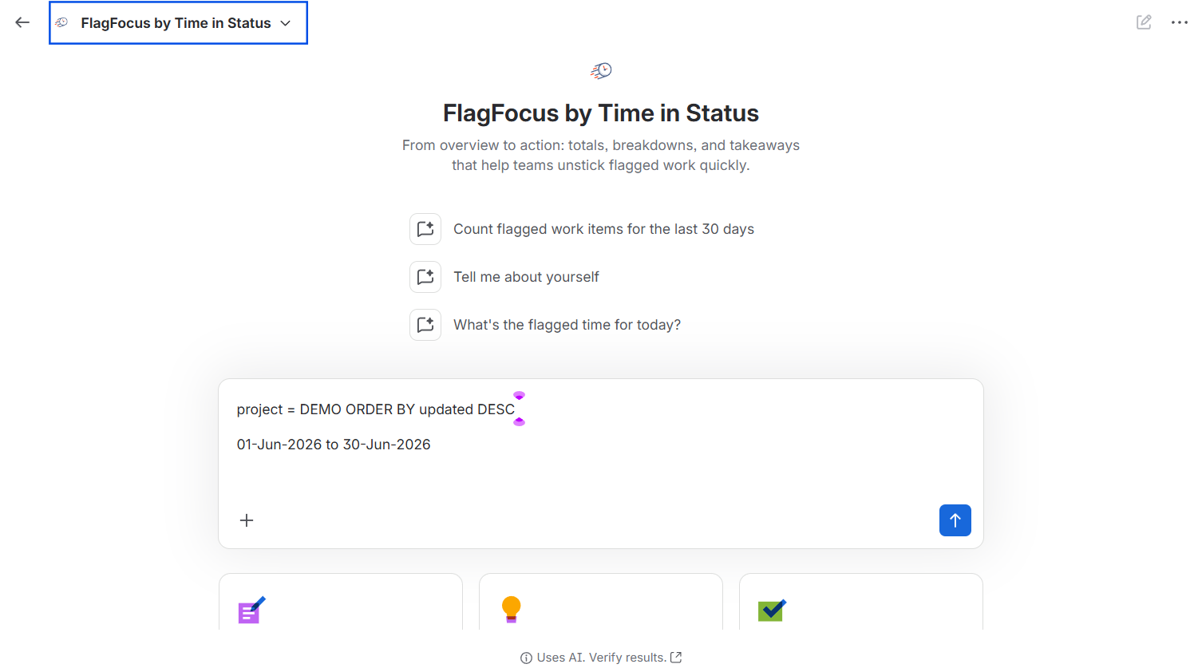1198x668 pixels.
Task: Click the FlagFocus clock logo icon
Action: [601, 71]
